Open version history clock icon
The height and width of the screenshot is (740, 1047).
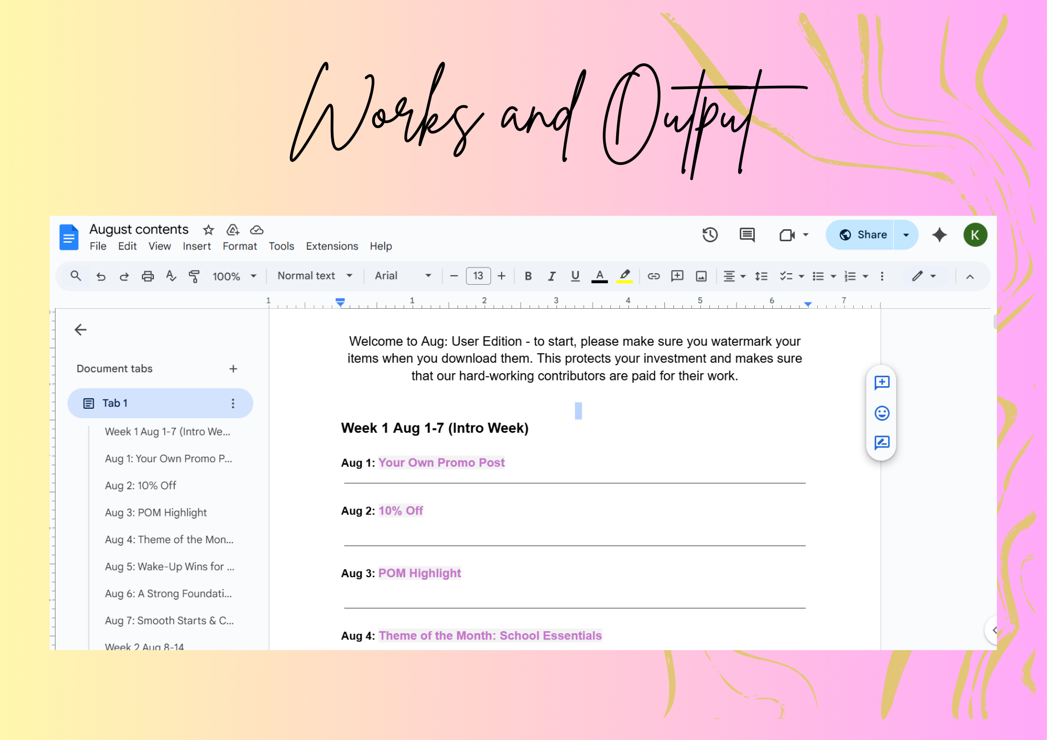(709, 235)
